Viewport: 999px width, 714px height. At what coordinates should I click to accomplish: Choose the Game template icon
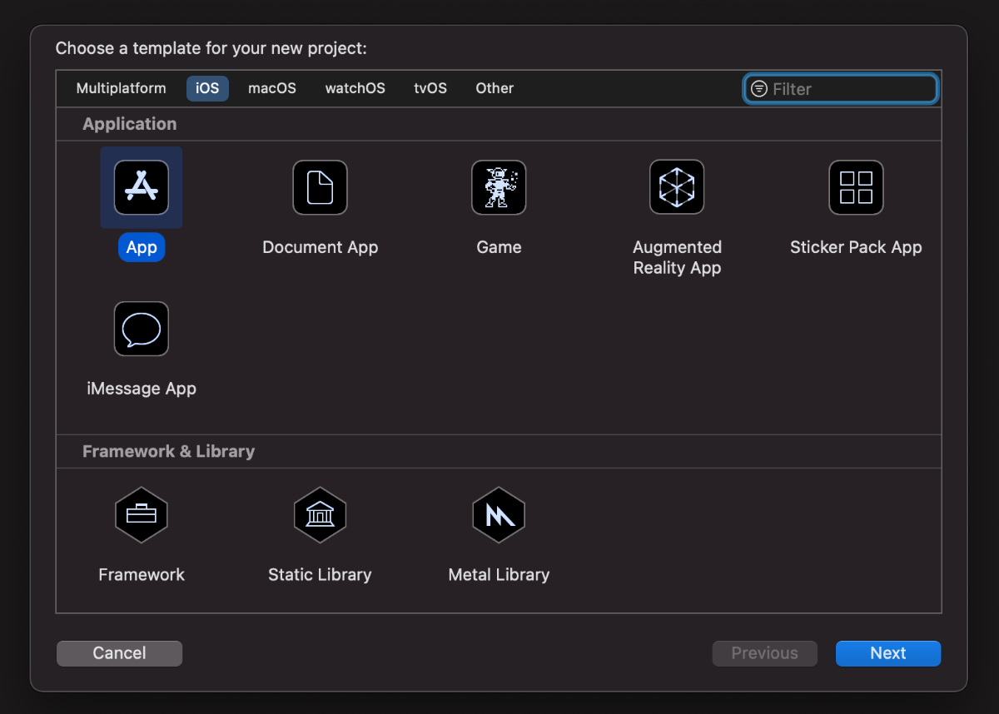[x=499, y=187]
